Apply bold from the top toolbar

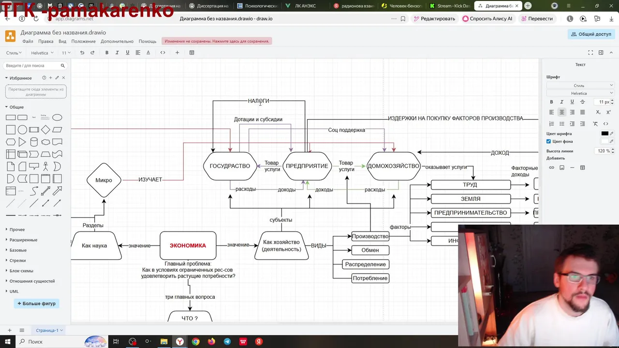107,53
